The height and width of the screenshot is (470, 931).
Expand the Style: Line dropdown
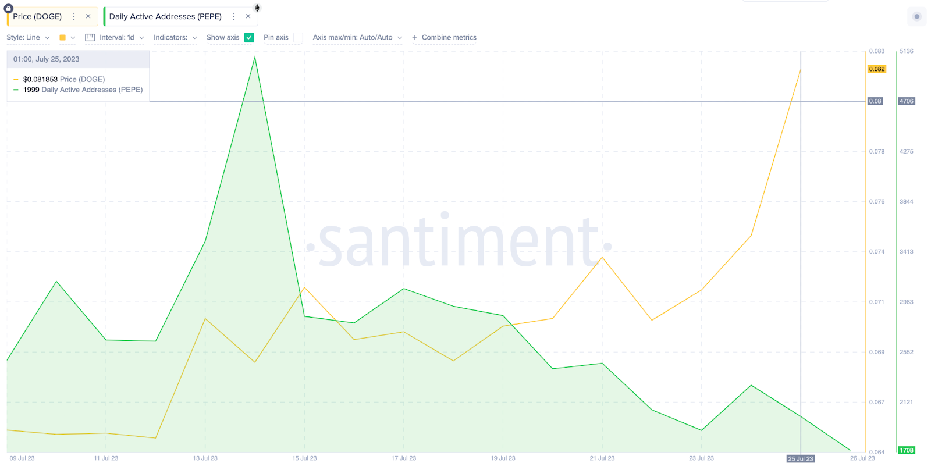tap(28, 37)
